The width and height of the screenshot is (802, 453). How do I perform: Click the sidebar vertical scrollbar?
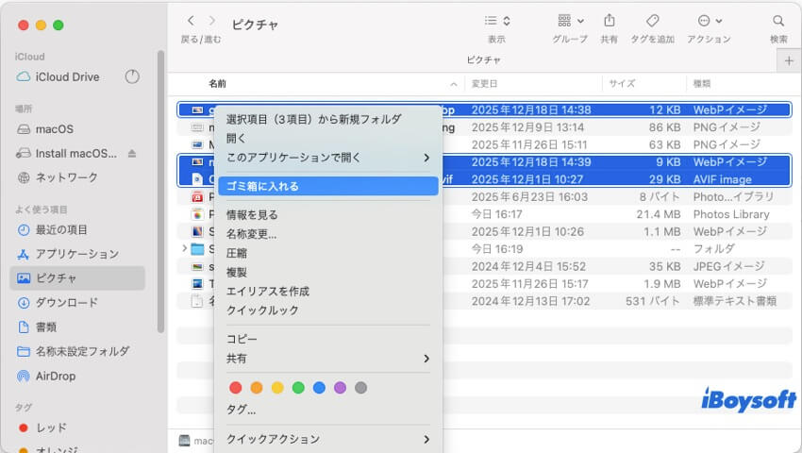(160, 192)
